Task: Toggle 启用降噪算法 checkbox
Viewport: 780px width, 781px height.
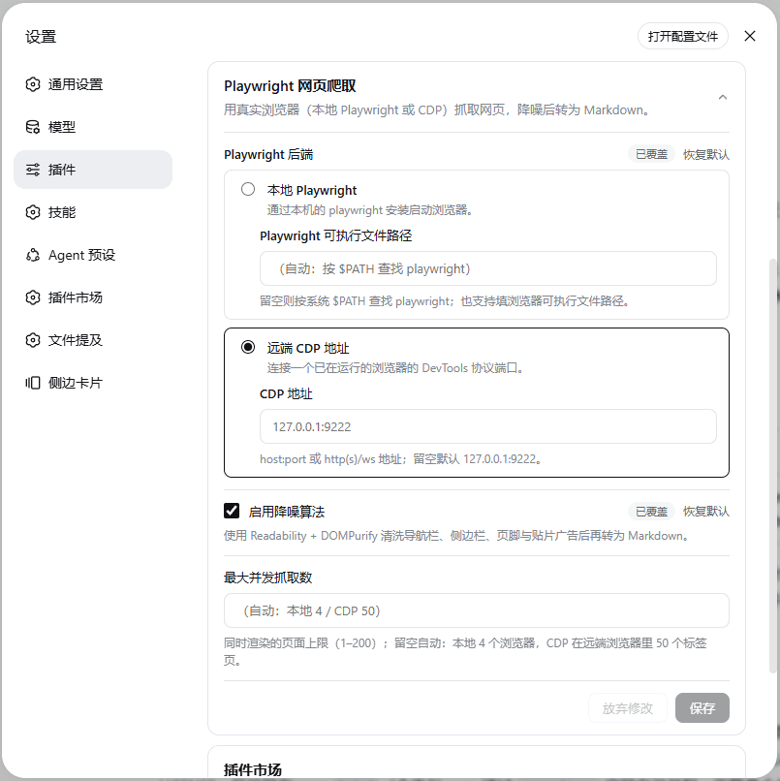Action: coord(232,511)
